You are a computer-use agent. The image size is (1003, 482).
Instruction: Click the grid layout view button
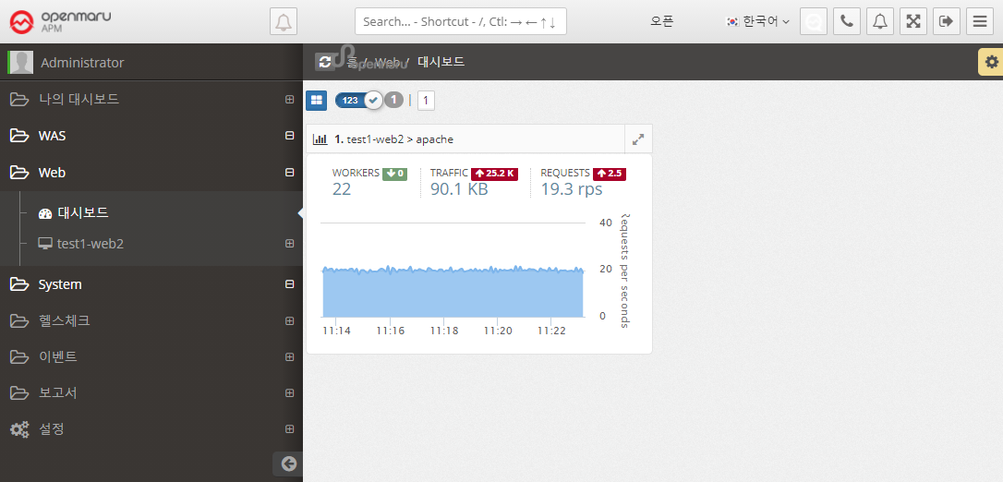(x=316, y=100)
